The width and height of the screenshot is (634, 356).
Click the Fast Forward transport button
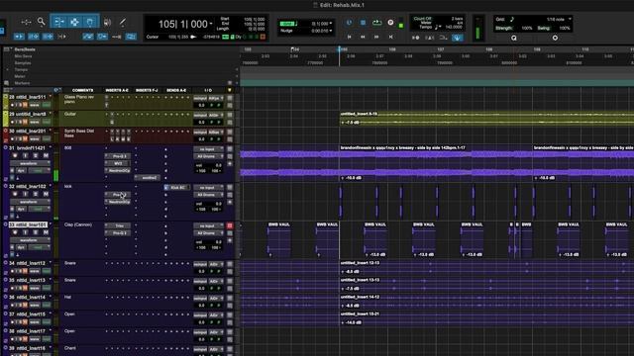click(x=376, y=37)
